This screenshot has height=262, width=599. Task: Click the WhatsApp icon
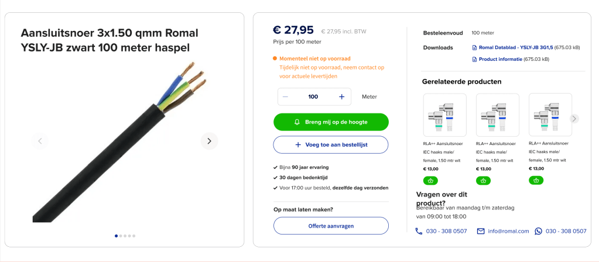coord(539,231)
